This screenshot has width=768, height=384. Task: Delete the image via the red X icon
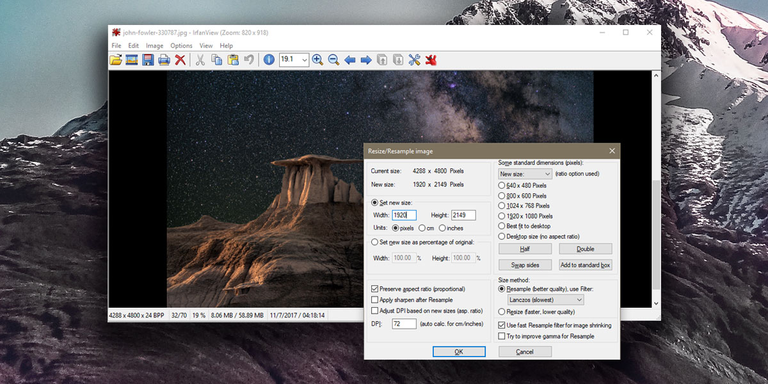pos(180,60)
